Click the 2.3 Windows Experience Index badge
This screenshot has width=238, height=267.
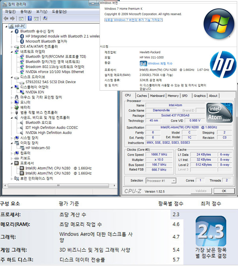point(143,63)
